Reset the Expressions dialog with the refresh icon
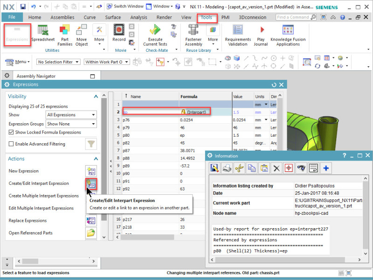The image size is (373, 280). point(274,85)
